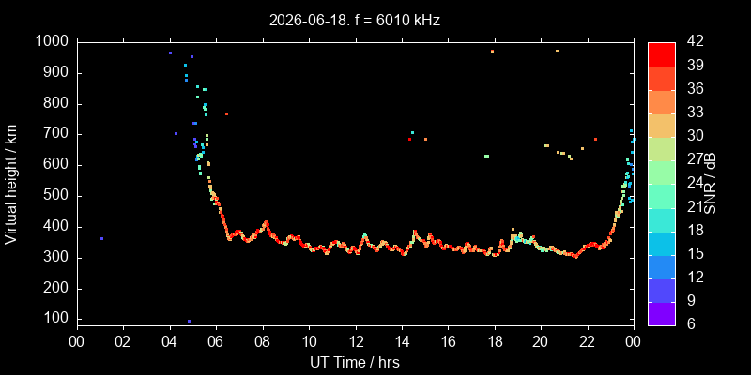
Task: Click the 500 tick label on height axis
Action: 56,196
